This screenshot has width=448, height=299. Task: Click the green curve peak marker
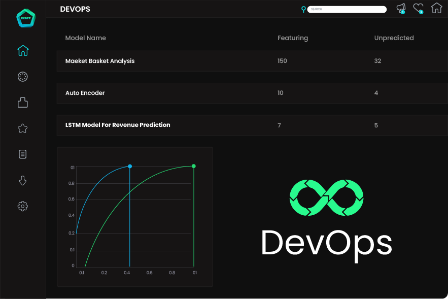[193, 166]
